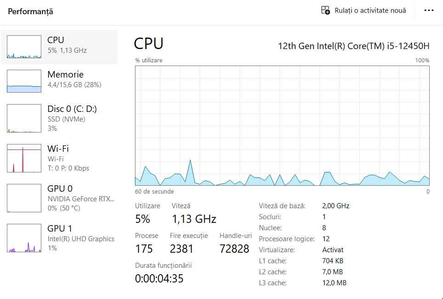Viewport: 443px width, 299px height.
Task: Click the Performanță page heading
Action: (x=30, y=11)
